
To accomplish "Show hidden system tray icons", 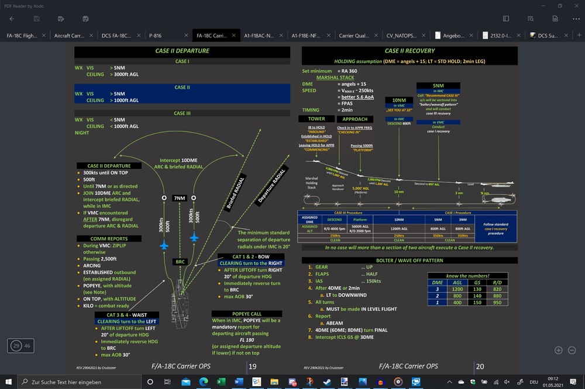I will (x=449, y=382).
